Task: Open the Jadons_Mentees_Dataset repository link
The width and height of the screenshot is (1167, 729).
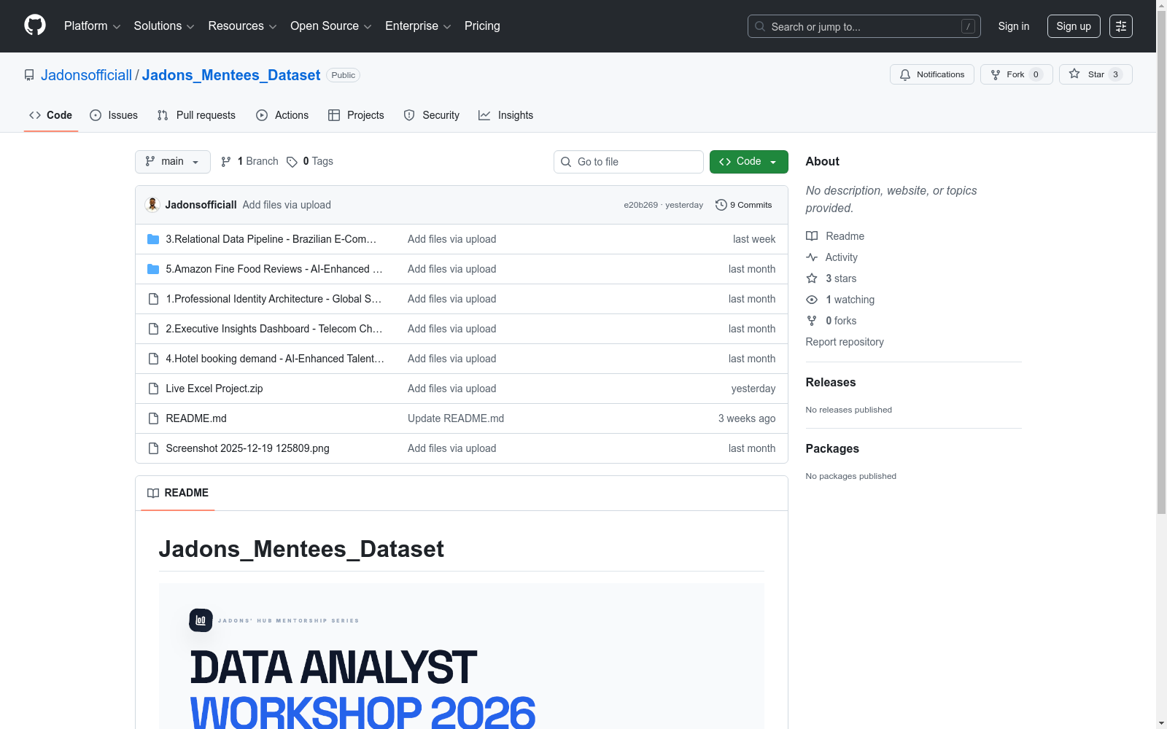Action: pyautogui.click(x=231, y=75)
